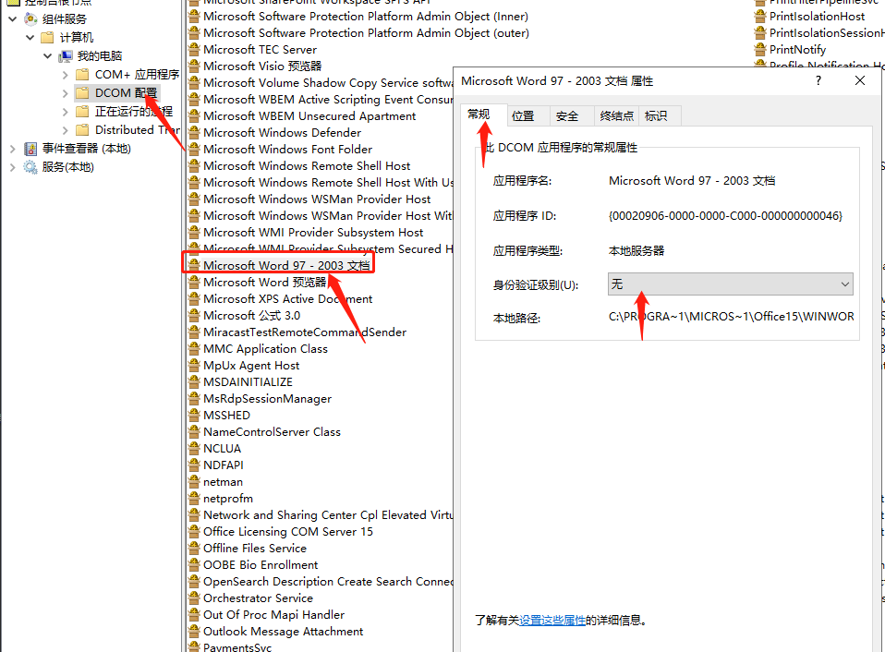This screenshot has width=885, height=652.
Task: Expand the 事件查看器 (本地) node
Action: [x=12, y=149]
